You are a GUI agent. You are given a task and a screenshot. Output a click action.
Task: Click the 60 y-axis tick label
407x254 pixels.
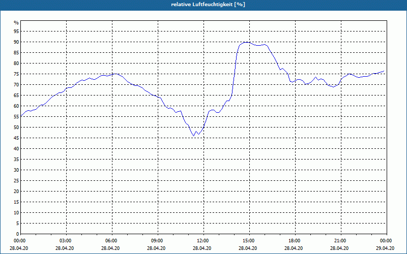(x=16, y=106)
